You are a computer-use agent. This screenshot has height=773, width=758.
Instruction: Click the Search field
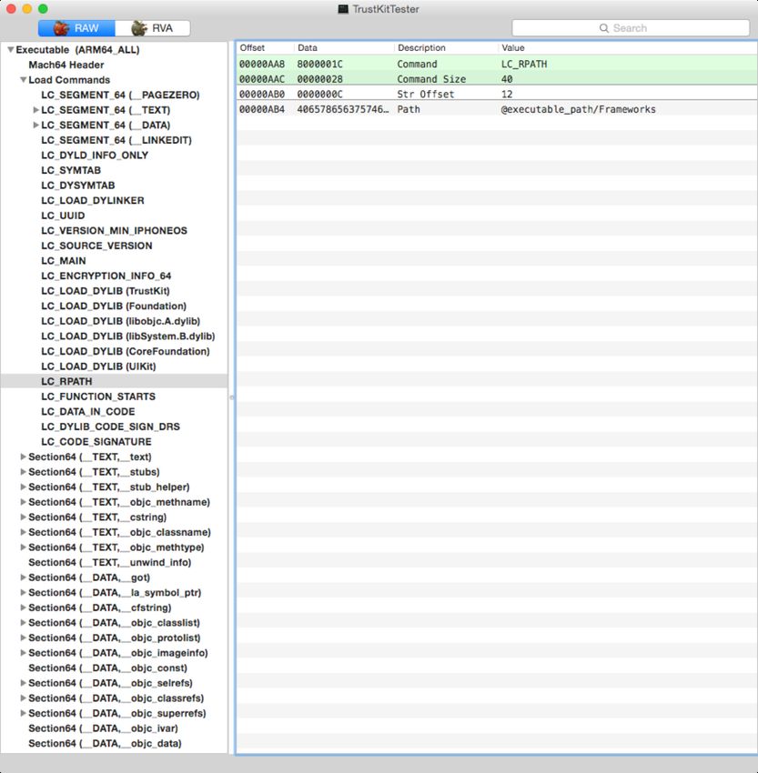click(x=631, y=28)
